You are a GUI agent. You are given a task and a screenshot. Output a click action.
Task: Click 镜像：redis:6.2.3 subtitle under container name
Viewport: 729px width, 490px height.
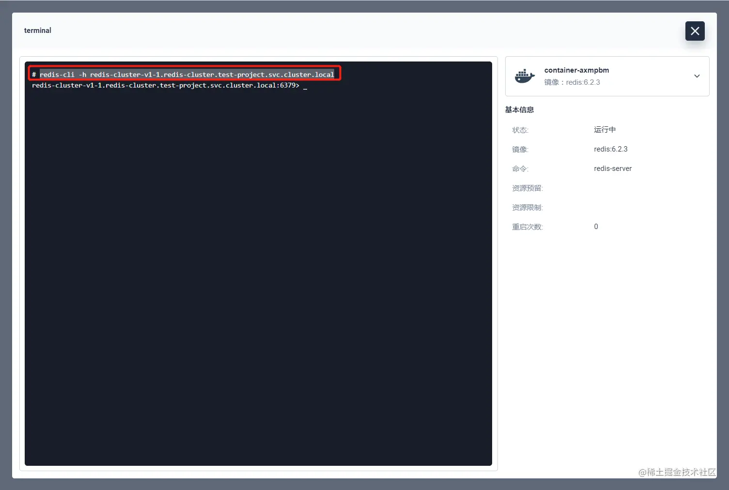click(572, 82)
